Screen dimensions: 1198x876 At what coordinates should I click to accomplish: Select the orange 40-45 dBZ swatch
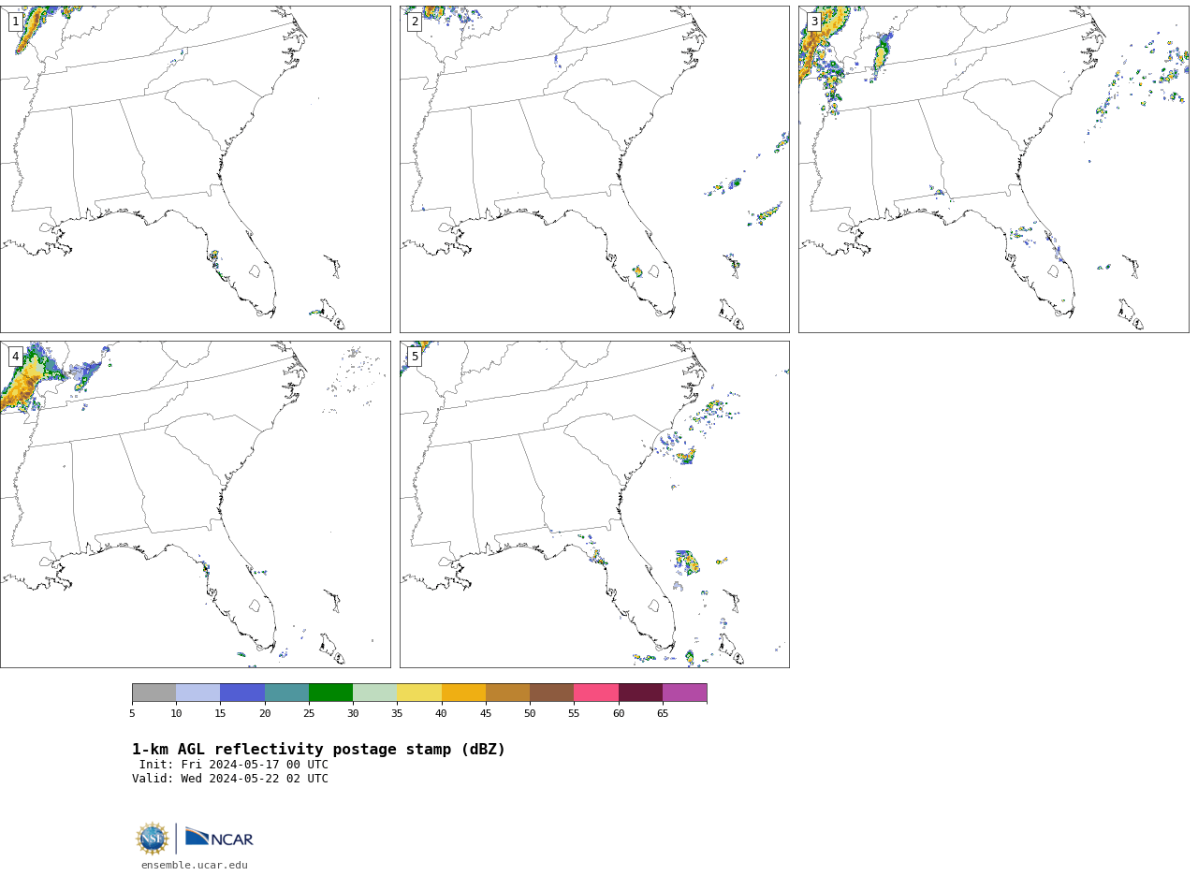point(463,693)
